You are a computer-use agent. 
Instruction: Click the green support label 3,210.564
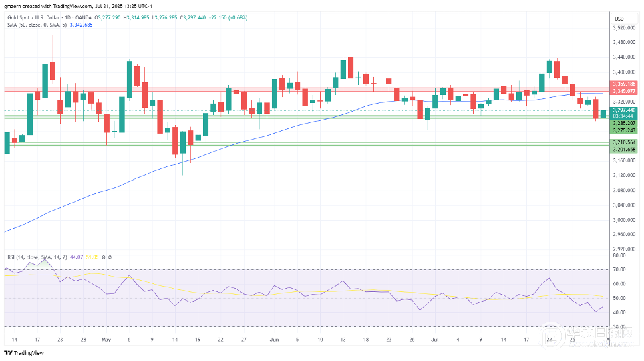tap(624, 142)
